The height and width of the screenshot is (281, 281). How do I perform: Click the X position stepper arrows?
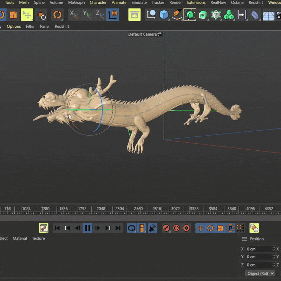(x=274, y=249)
